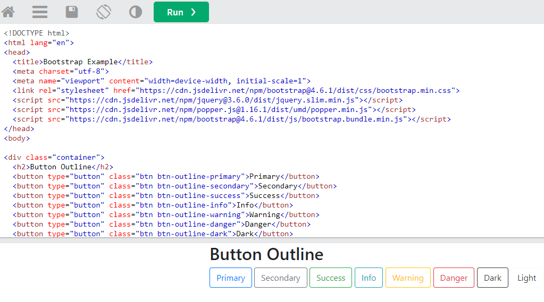Open the hamburger menu
The height and width of the screenshot is (302, 544).
coord(40,12)
